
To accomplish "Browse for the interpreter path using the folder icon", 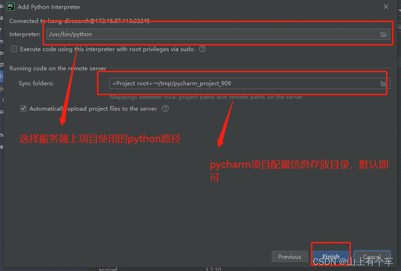I will [383, 34].
